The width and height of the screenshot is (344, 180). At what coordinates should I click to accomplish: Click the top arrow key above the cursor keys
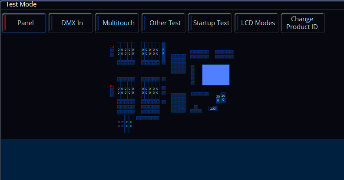point(196,106)
